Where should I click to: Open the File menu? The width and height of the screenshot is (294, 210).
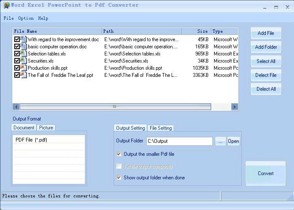pyautogui.click(x=9, y=18)
